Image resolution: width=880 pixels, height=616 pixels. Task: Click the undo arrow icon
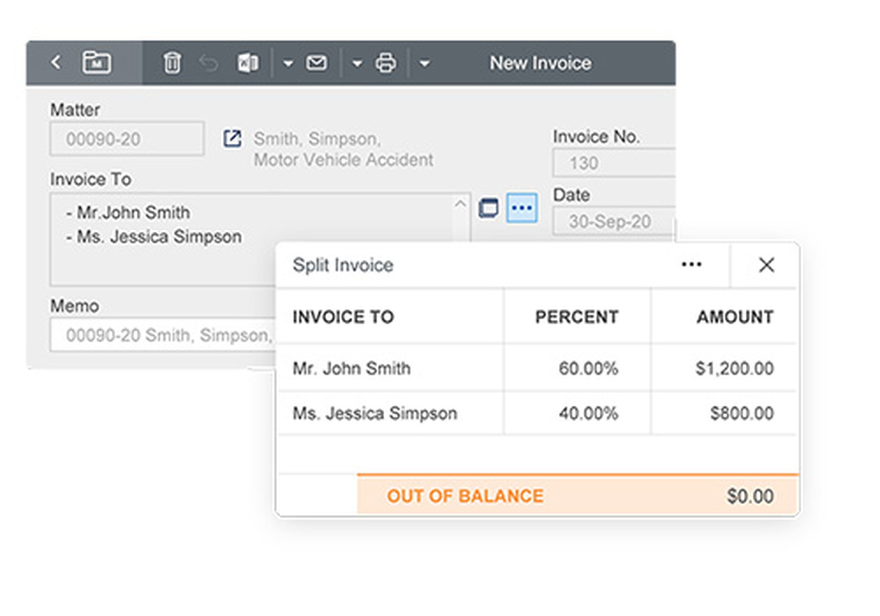(209, 63)
